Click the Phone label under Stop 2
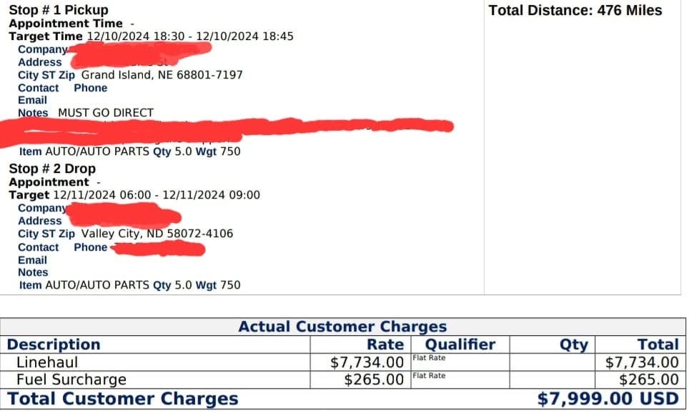This screenshot has width=689, height=413. tap(91, 247)
